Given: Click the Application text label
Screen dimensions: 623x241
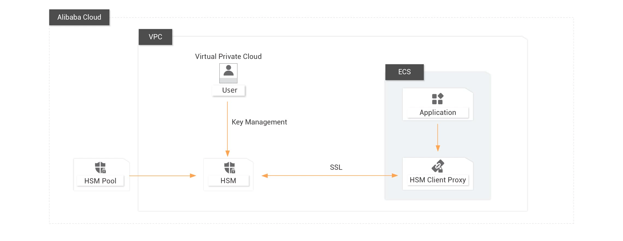Looking at the screenshot, I should pos(438,112).
